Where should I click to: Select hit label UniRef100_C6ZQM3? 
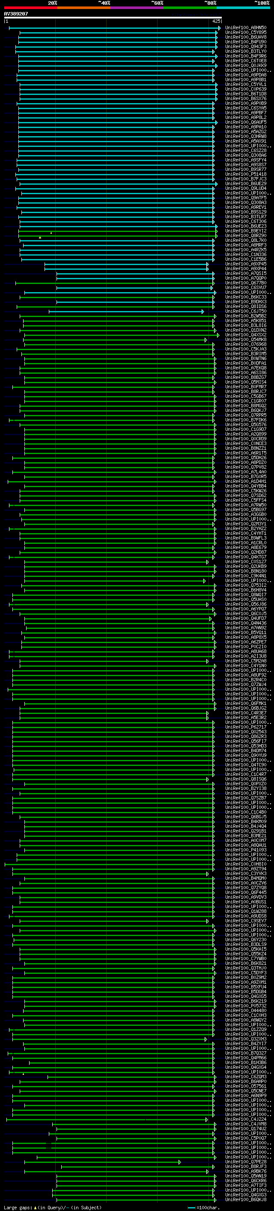(245, 1077)
